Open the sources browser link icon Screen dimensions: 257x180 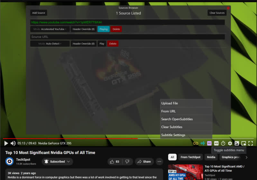point(196,143)
